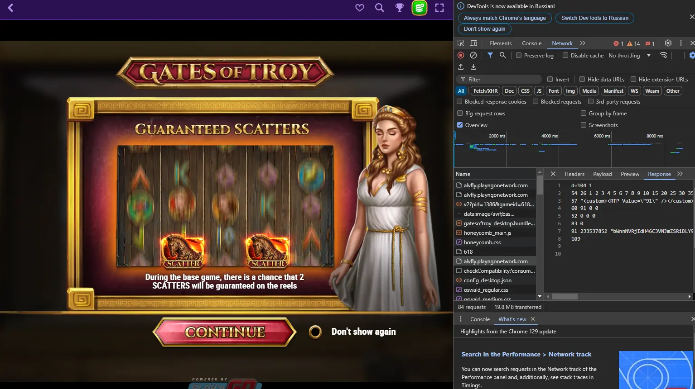Click Always match Chrome's language
The height and width of the screenshot is (389, 695).
click(505, 18)
